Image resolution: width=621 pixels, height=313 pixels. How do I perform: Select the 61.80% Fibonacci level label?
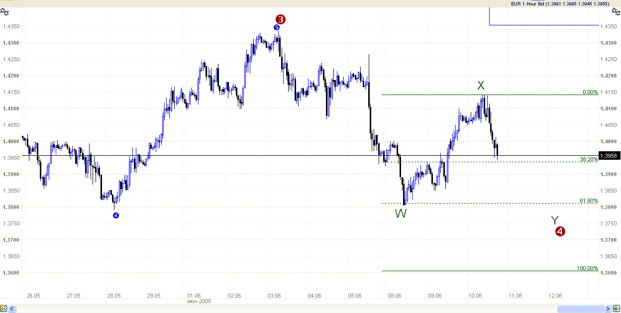point(589,201)
